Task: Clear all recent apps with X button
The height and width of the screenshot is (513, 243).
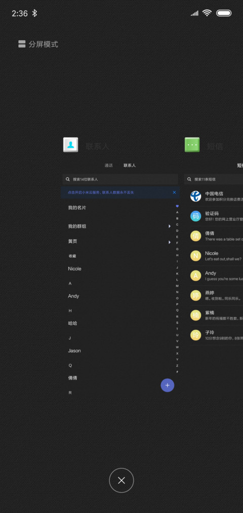Action: [x=121, y=480]
